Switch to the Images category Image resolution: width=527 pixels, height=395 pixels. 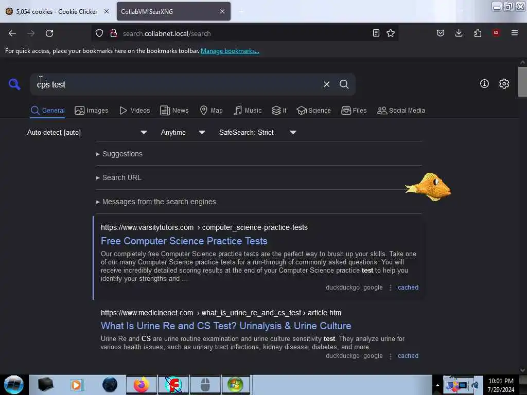click(92, 111)
